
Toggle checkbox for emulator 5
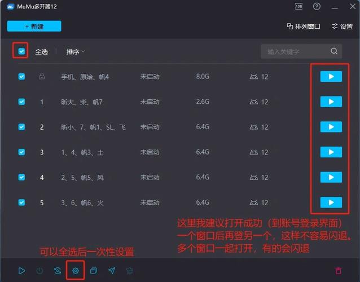point(21,202)
